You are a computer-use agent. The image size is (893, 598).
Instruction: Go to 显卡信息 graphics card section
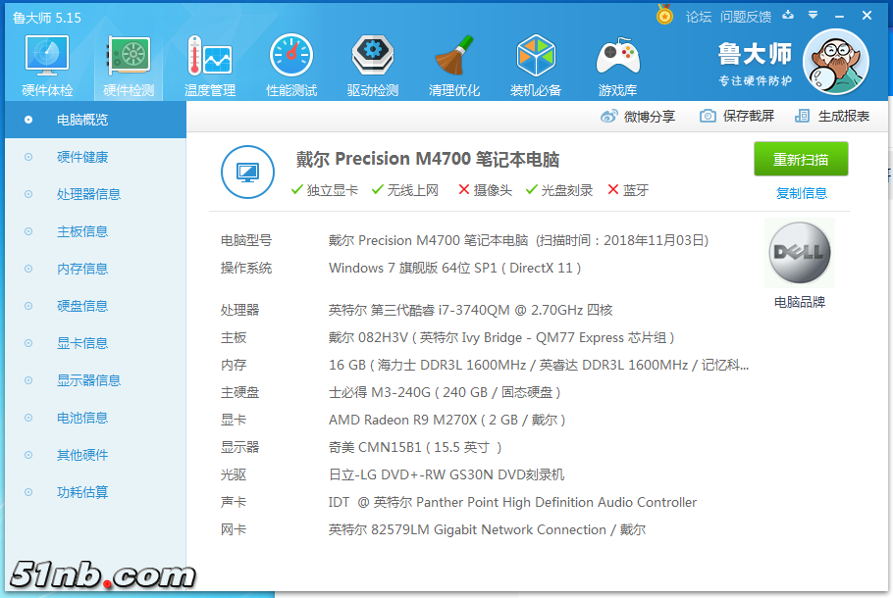pos(82,343)
